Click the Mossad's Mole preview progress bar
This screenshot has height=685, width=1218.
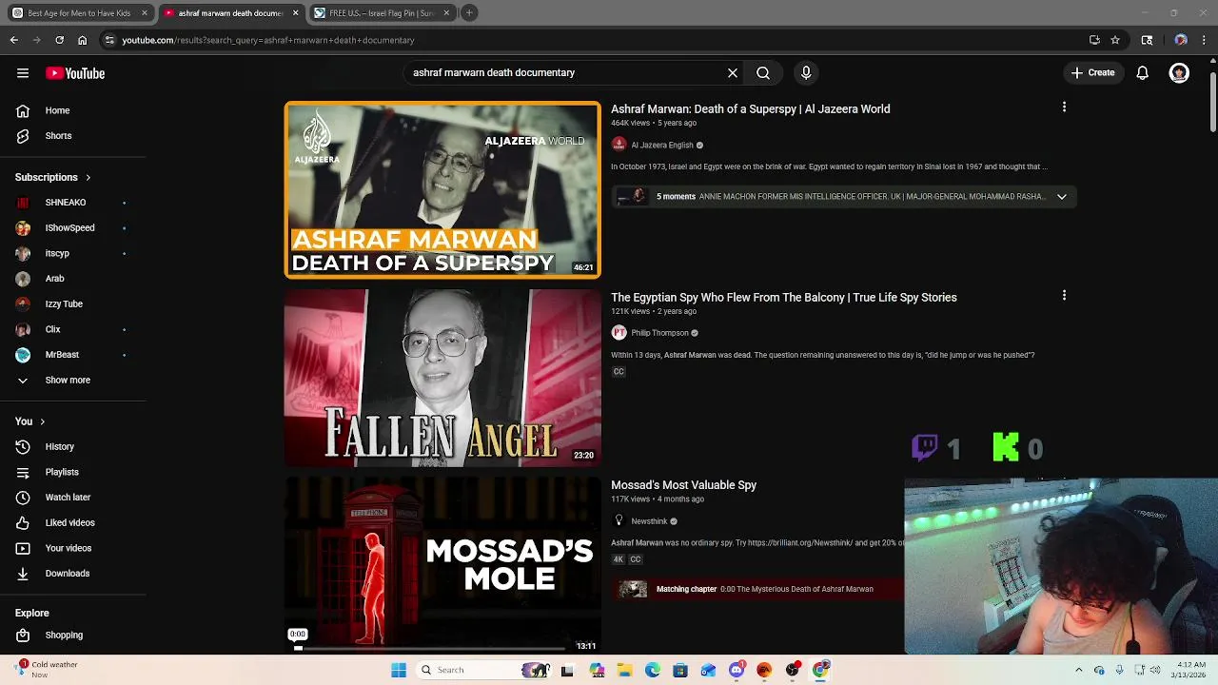click(x=429, y=648)
